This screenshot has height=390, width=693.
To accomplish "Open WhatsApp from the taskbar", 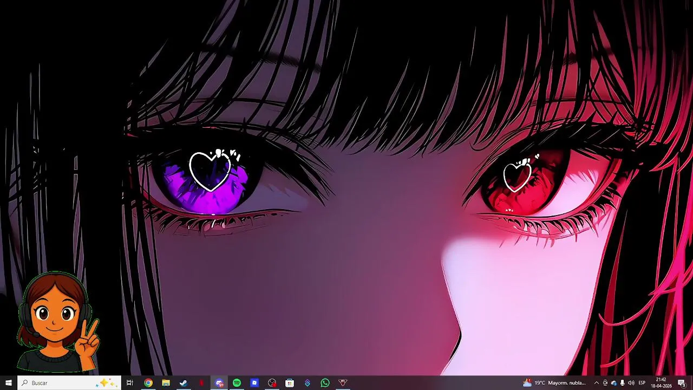I will point(325,383).
